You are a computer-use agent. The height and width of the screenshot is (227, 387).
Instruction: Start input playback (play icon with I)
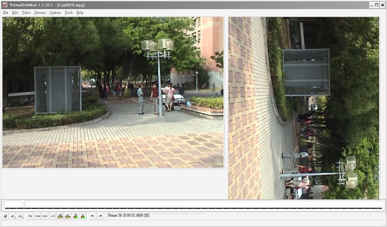point(13,216)
